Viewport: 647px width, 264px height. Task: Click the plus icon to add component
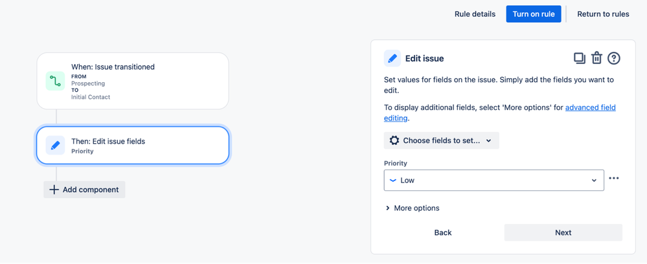54,190
